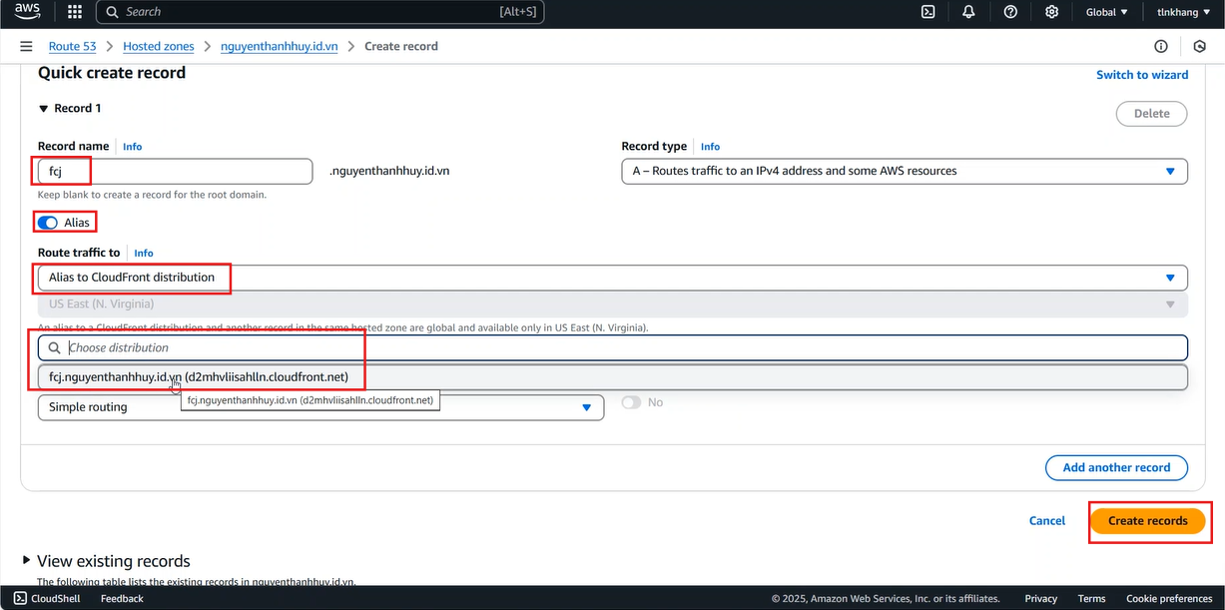Image resolution: width=1225 pixels, height=610 pixels.
Task: Collapse the Record 1 section
Action: [x=43, y=108]
